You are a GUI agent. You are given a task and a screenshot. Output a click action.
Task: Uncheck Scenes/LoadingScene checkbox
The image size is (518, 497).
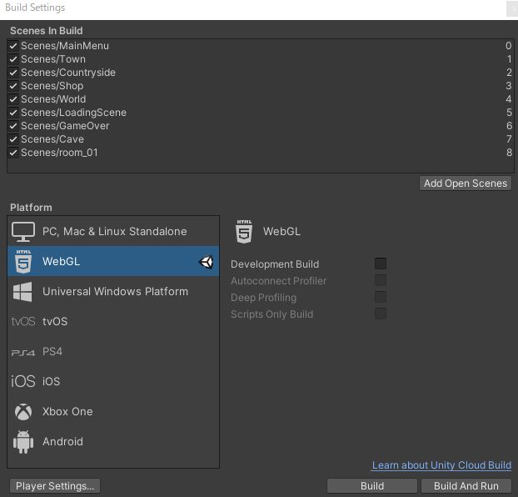[x=13, y=113]
